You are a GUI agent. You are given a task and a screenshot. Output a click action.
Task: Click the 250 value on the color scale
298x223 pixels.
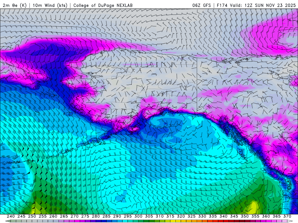pyautogui.click(x=32, y=216)
